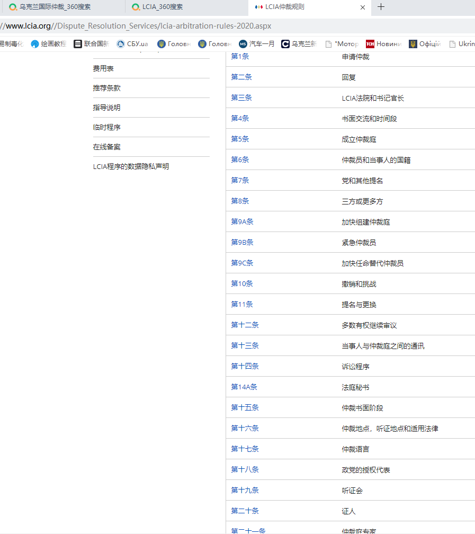This screenshot has height=534, width=475.
Task: Open the 联合国新 bookmark
Action: pyautogui.click(x=92, y=44)
